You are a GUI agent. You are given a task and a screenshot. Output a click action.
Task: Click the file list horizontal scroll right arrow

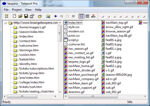145,96
